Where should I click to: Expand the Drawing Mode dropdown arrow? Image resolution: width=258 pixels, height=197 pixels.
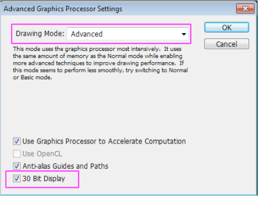(184, 34)
